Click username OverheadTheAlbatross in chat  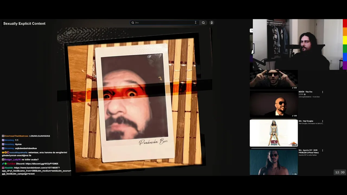[x=16, y=136]
